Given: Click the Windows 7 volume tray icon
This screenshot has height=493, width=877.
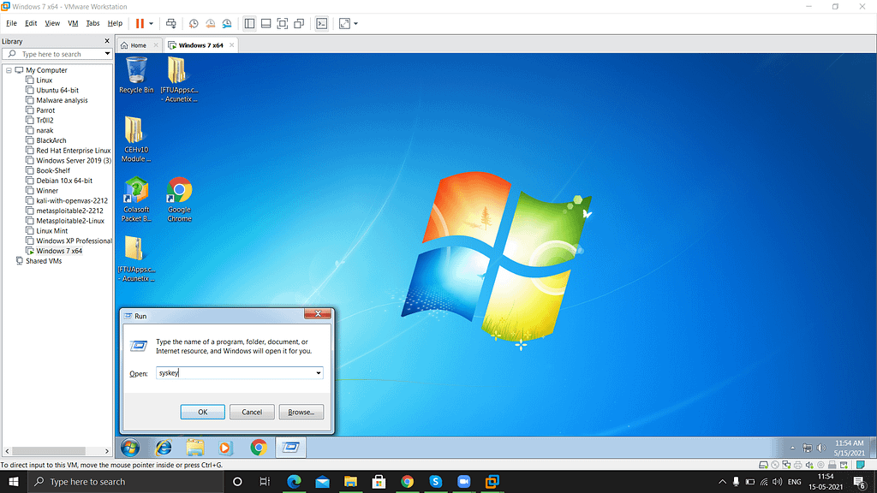Looking at the screenshot, I should click(821, 448).
